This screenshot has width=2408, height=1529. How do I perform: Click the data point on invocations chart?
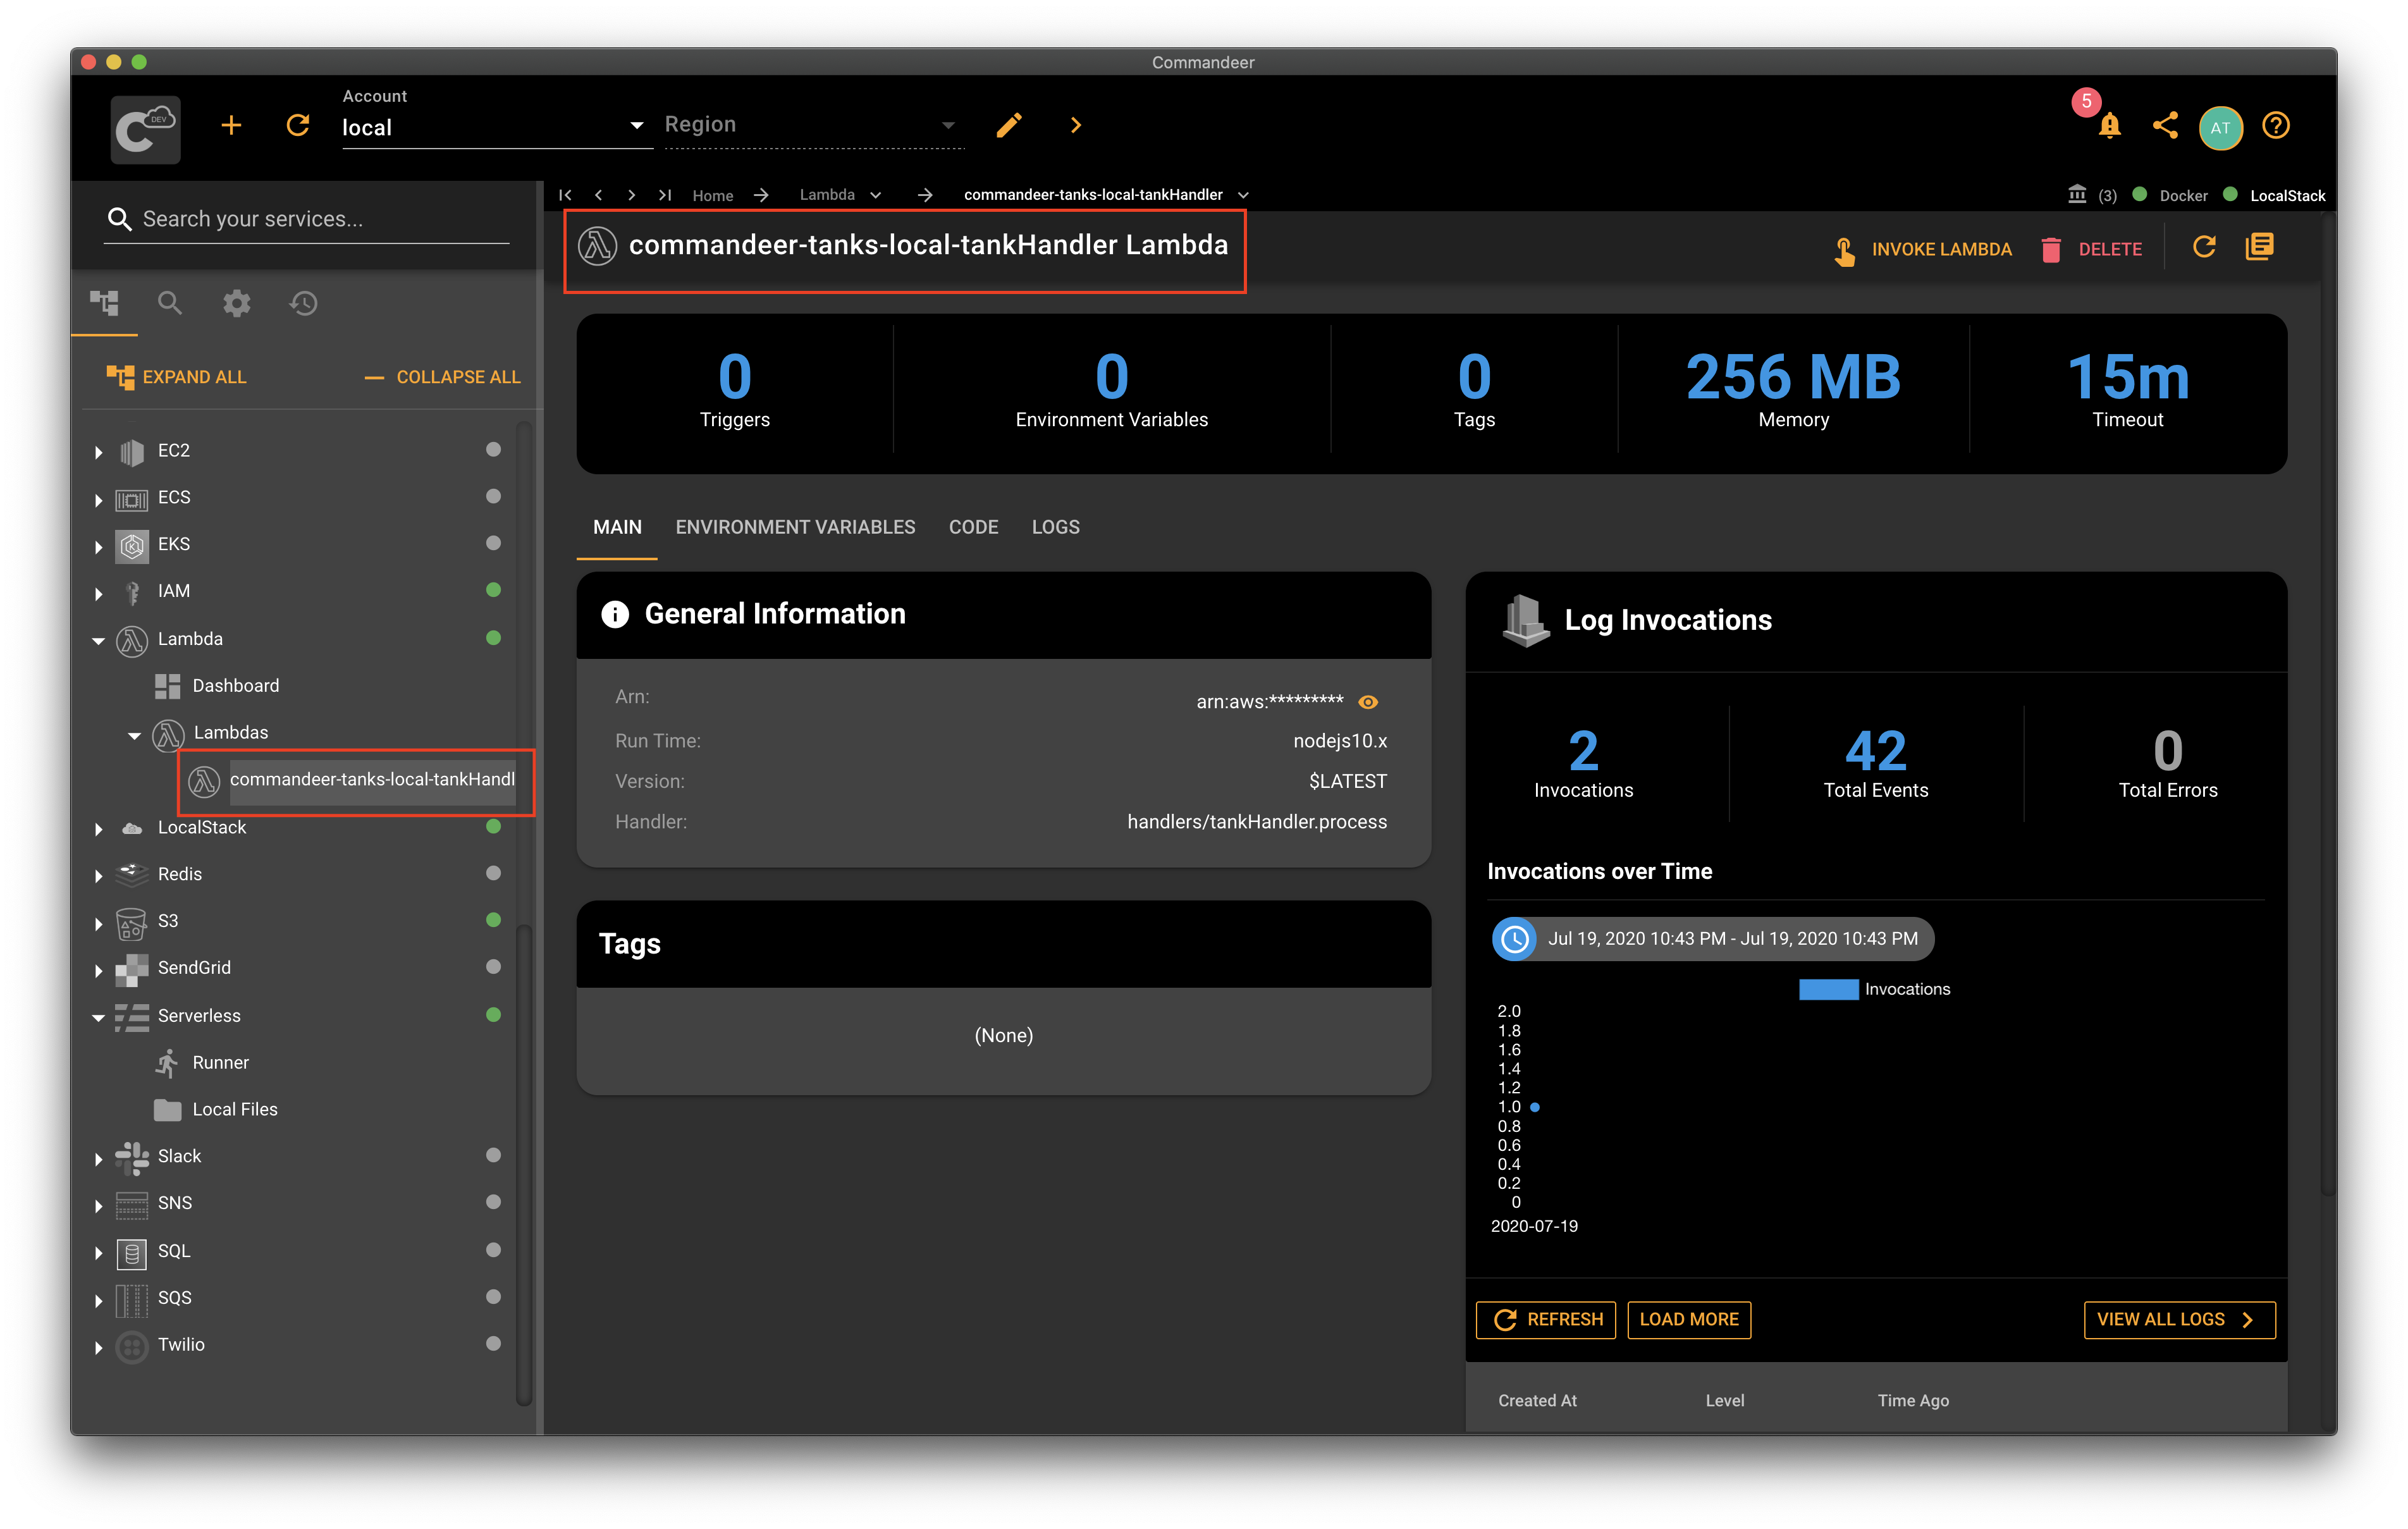1535,1108
